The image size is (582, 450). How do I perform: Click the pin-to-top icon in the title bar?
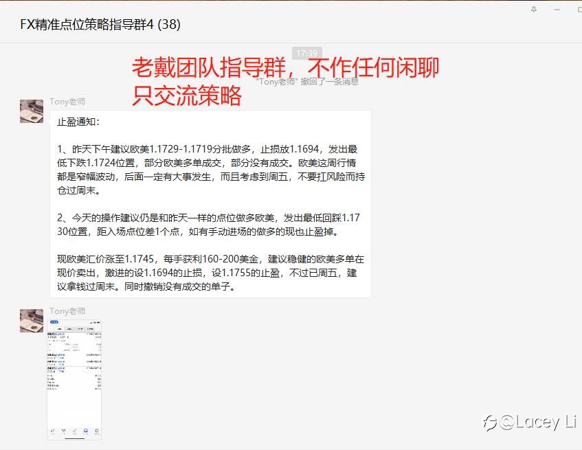tap(534, 10)
